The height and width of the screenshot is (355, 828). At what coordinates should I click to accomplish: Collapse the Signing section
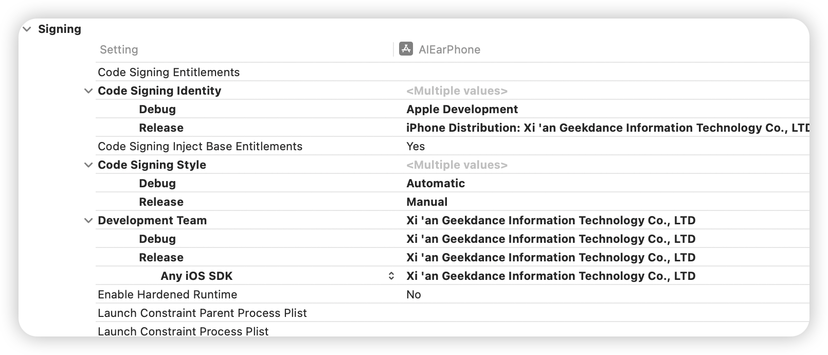click(x=27, y=29)
